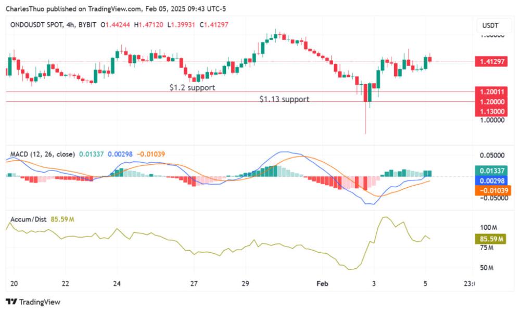Click the high value H1.47120

coord(148,24)
